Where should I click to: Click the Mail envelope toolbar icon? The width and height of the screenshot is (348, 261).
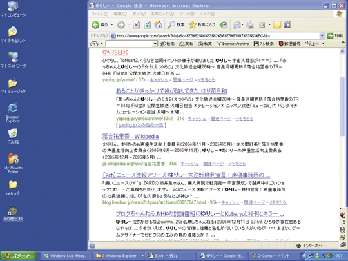point(237,25)
